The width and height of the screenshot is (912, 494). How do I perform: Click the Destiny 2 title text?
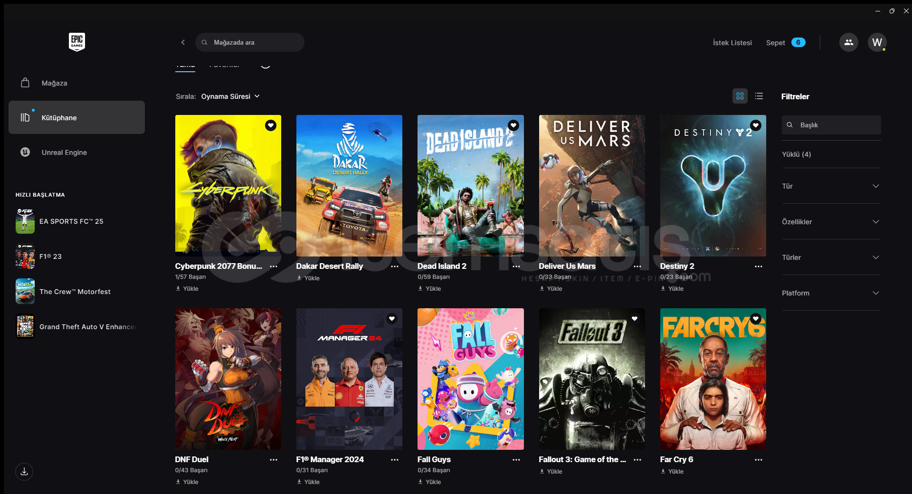(x=677, y=266)
